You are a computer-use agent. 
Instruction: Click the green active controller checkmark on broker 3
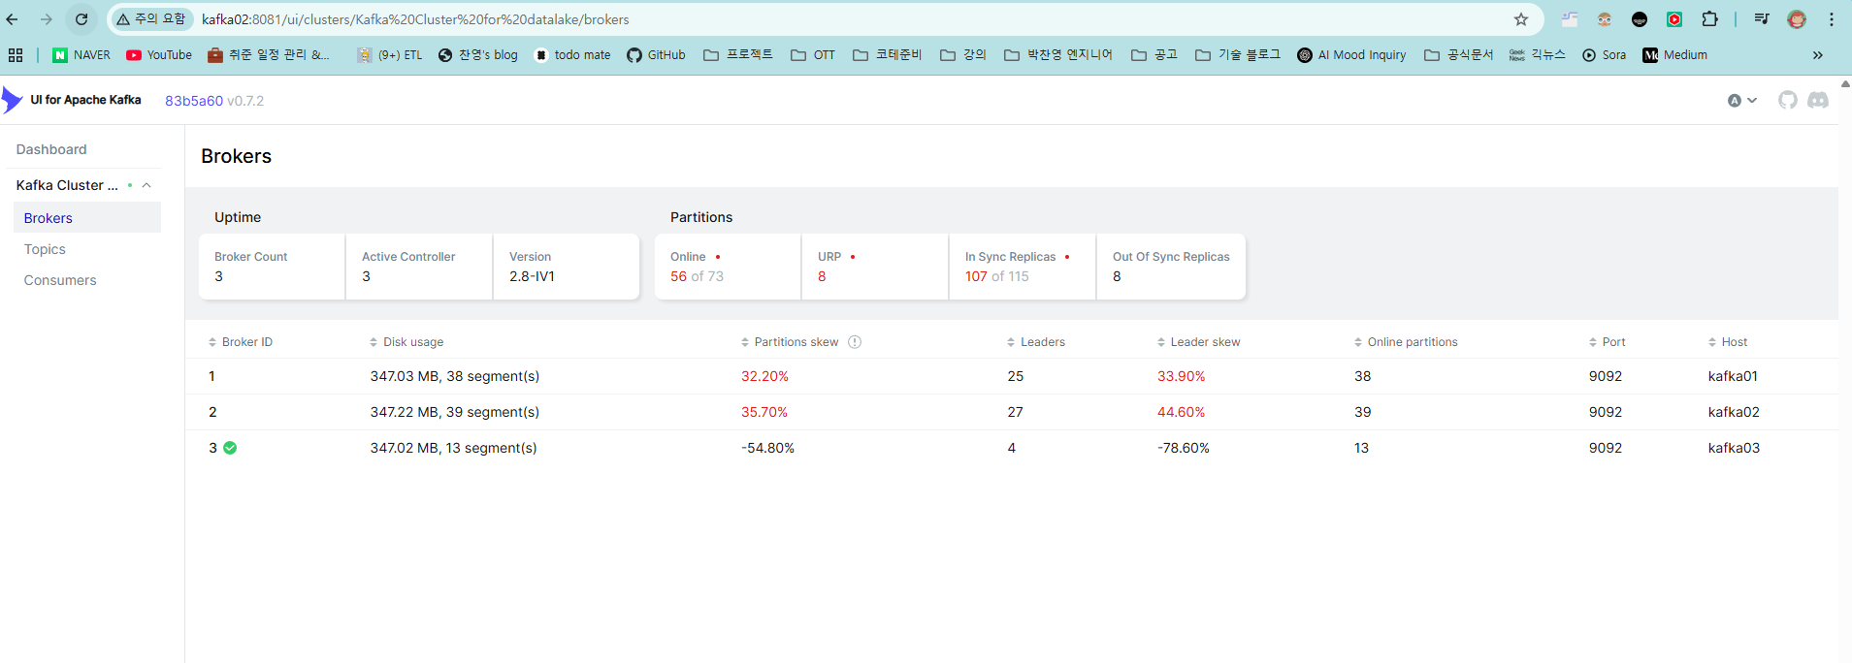click(x=230, y=448)
